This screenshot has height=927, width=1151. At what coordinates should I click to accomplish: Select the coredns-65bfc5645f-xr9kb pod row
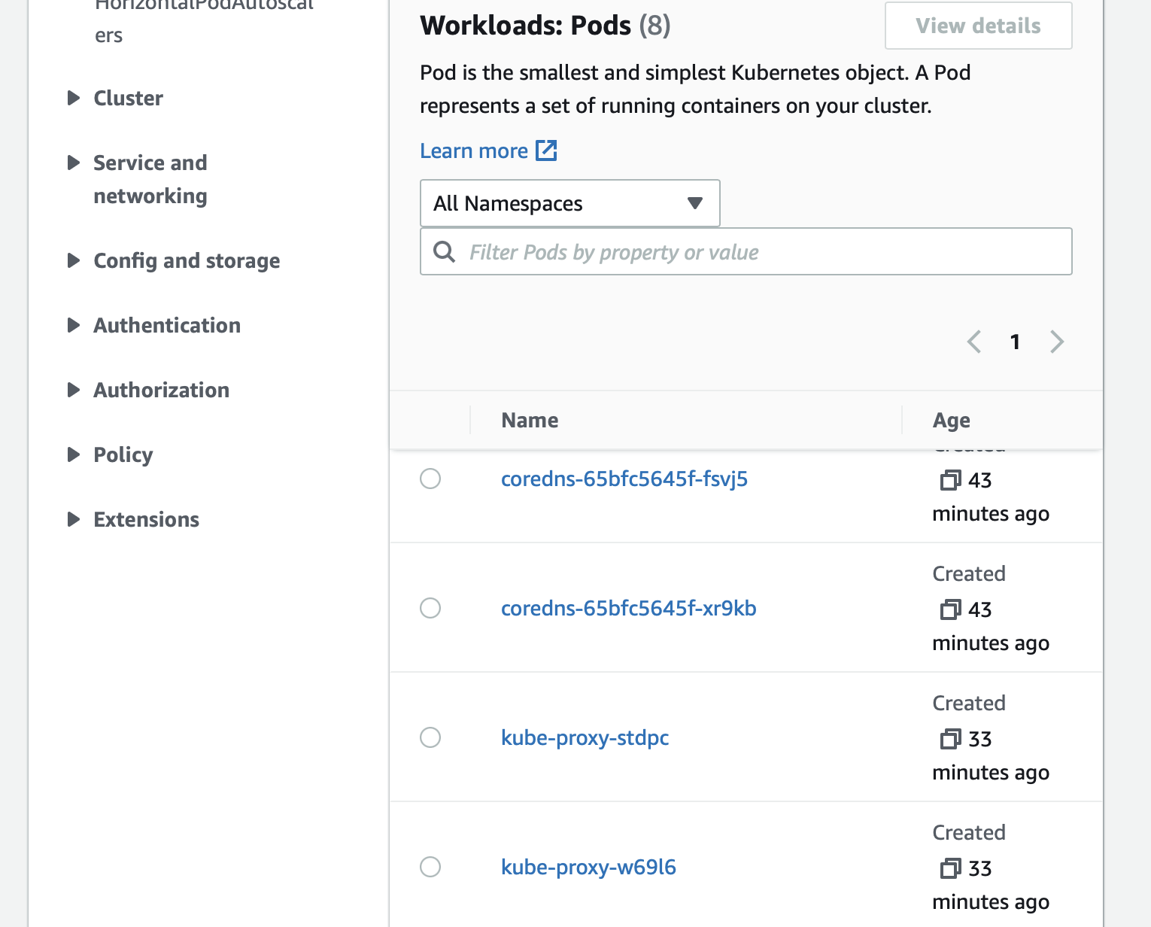pyautogui.click(x=430, y=608)
